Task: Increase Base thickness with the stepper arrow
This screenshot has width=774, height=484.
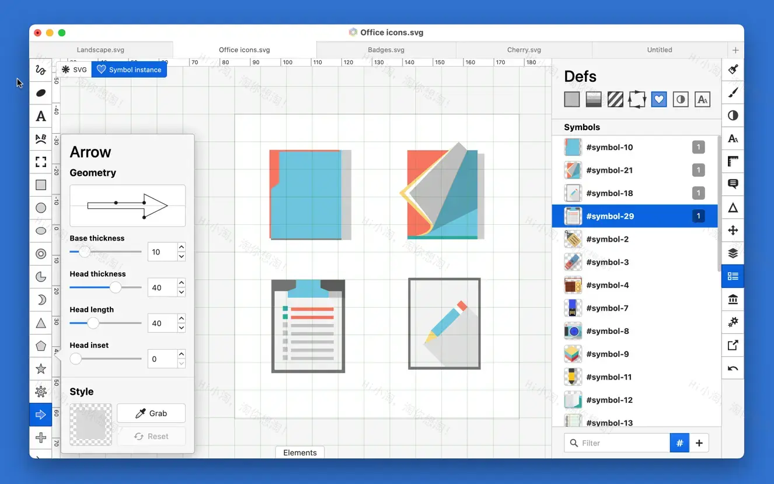Action: [181, 248]
